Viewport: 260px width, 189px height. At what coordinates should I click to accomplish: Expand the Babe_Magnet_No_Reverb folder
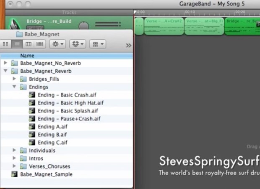point(5,63)
